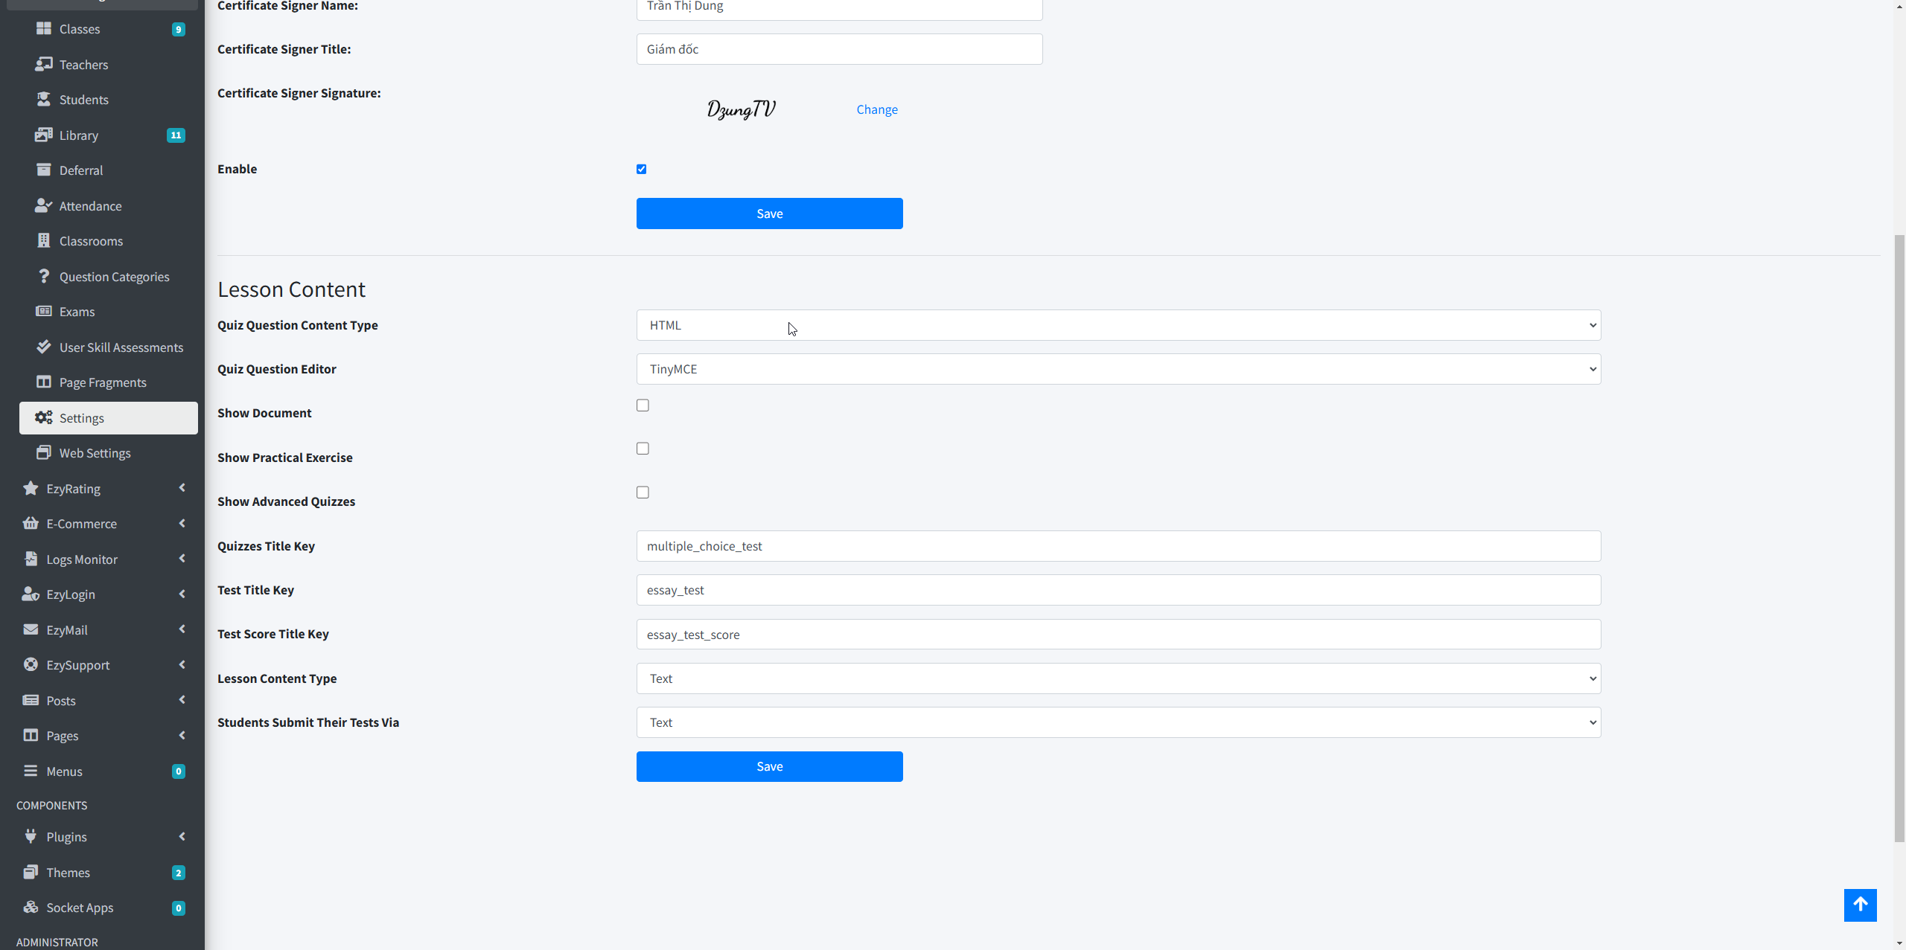Click the Question Categories question-mark icon
This screenshot has height=950, width=1906.
point(44,276)
